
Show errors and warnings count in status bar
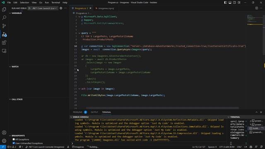coord(12,147)
